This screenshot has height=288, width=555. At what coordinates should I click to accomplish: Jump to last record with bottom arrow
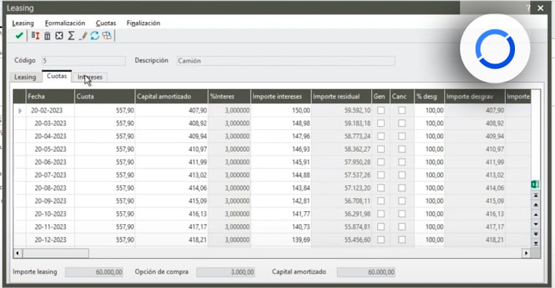pyautogui.click(x=536, y=243)
